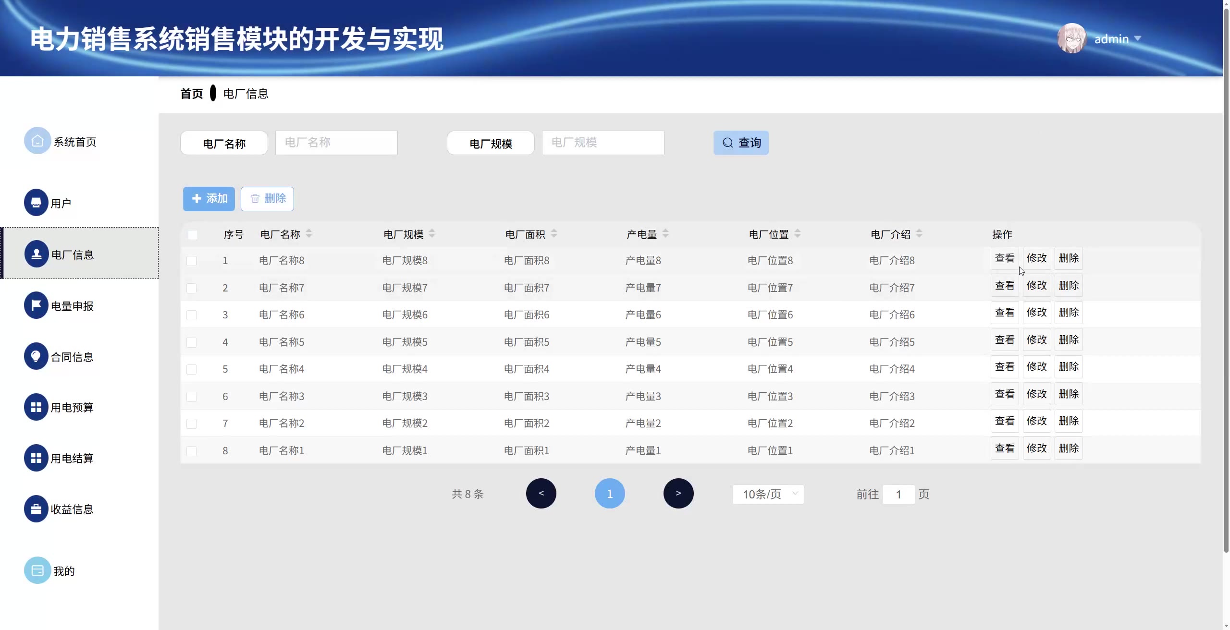This screenshot has width=1230, height=630.
Task: Expand the admin user dropdown arrow
Action: coord(1137,38)
